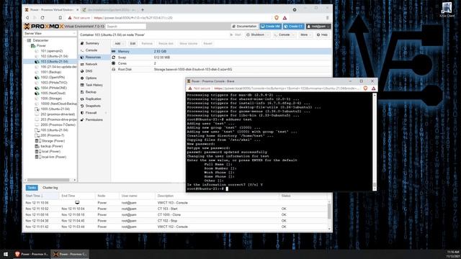Click the Task History list icon
Image resolution: width=461 pixels, height=259 pixels.
coord(82,85)
